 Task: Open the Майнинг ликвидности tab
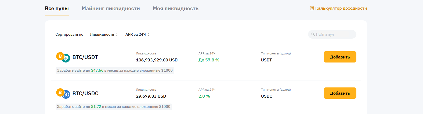111,9
